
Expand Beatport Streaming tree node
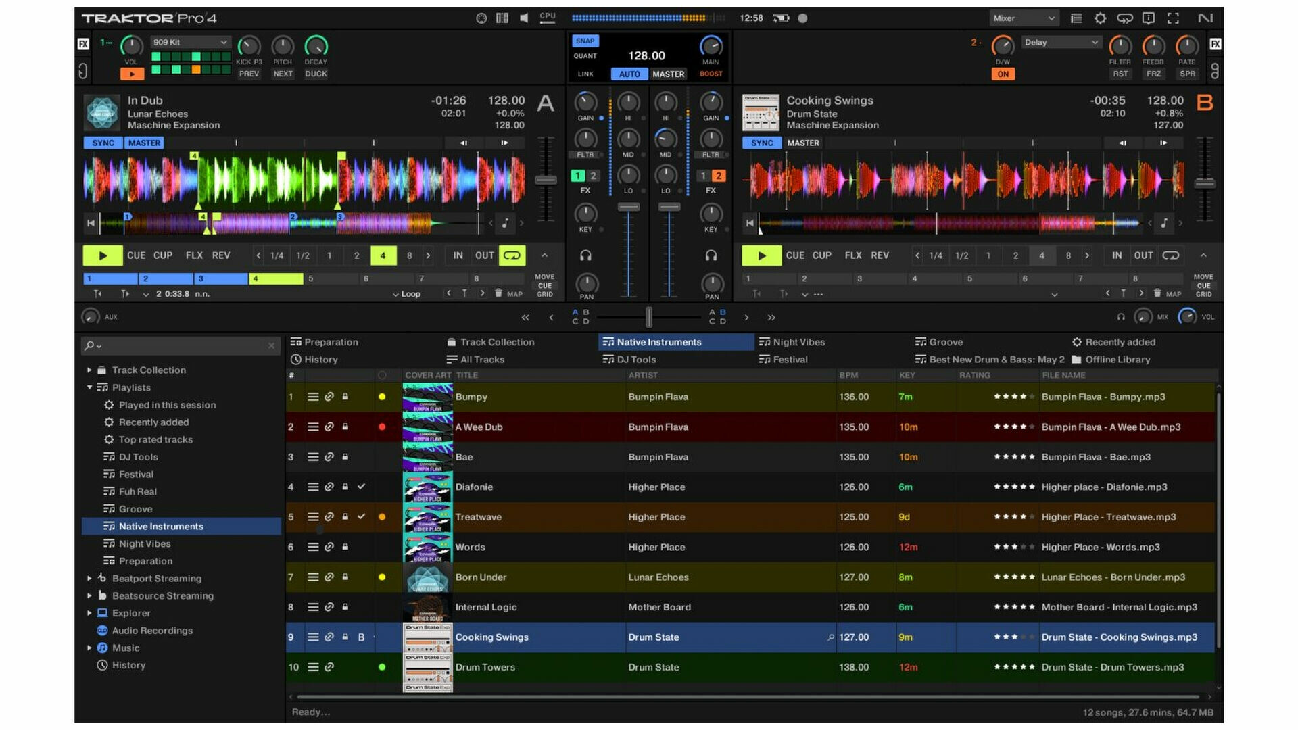pos(89,579)
